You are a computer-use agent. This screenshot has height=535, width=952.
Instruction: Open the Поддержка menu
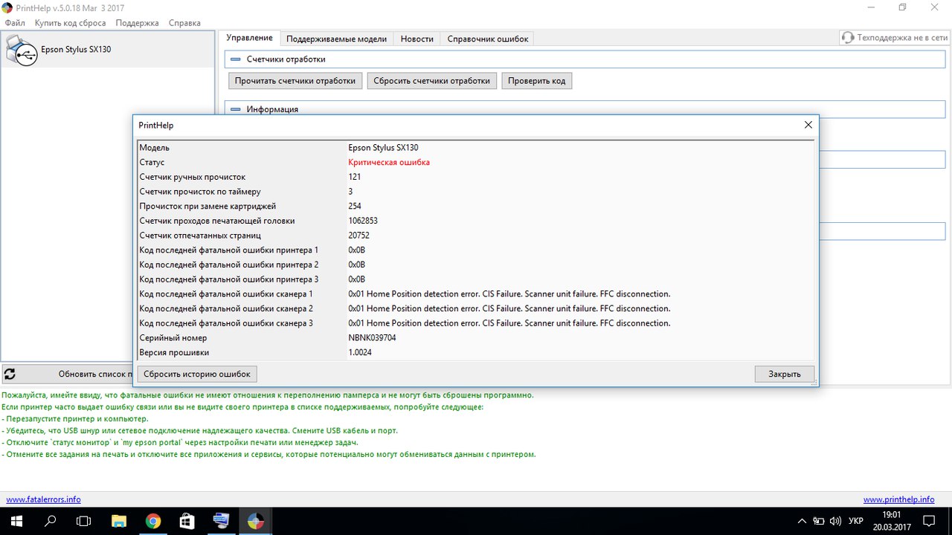coord(137,22)
